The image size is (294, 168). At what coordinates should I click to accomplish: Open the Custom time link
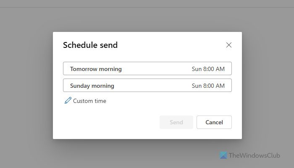89,101
